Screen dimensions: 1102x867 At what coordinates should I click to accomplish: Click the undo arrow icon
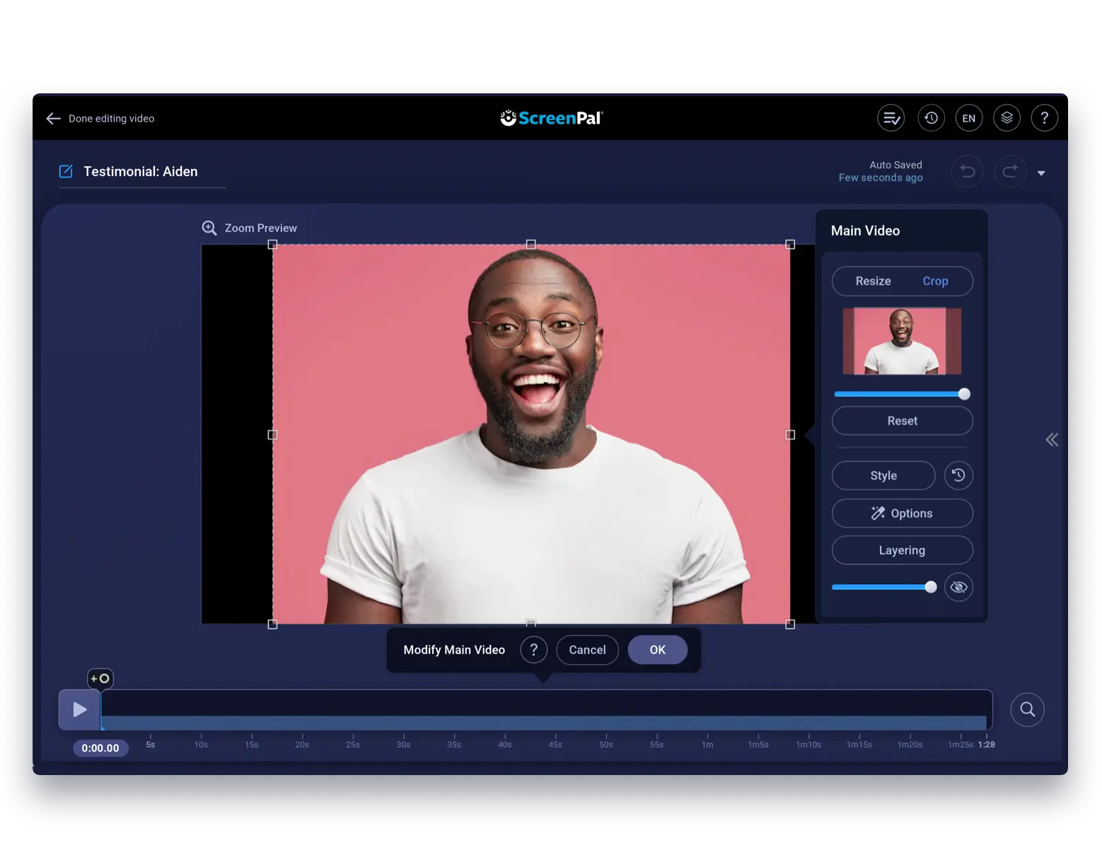point(967,172)
